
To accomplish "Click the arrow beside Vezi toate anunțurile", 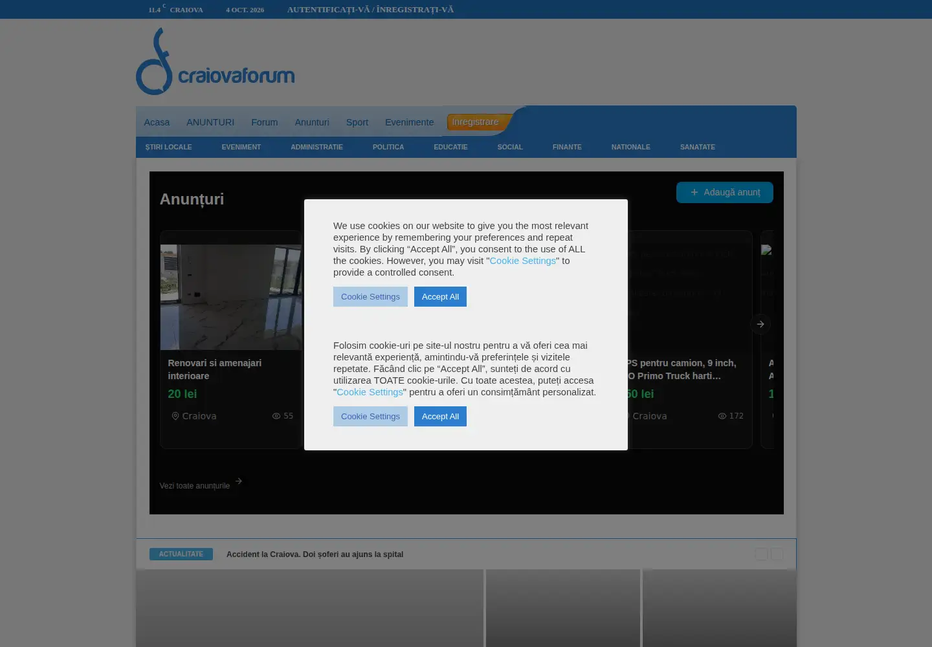I will click(239, 481).
